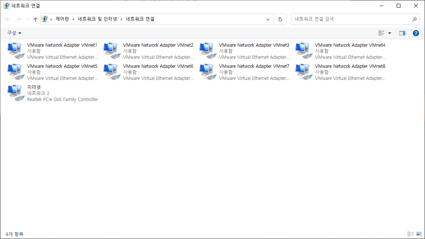Select the VMnet2 adapter icon
The height and width of the screenshot is (239, 425).
pyautogui.click(x=112, y=51)
